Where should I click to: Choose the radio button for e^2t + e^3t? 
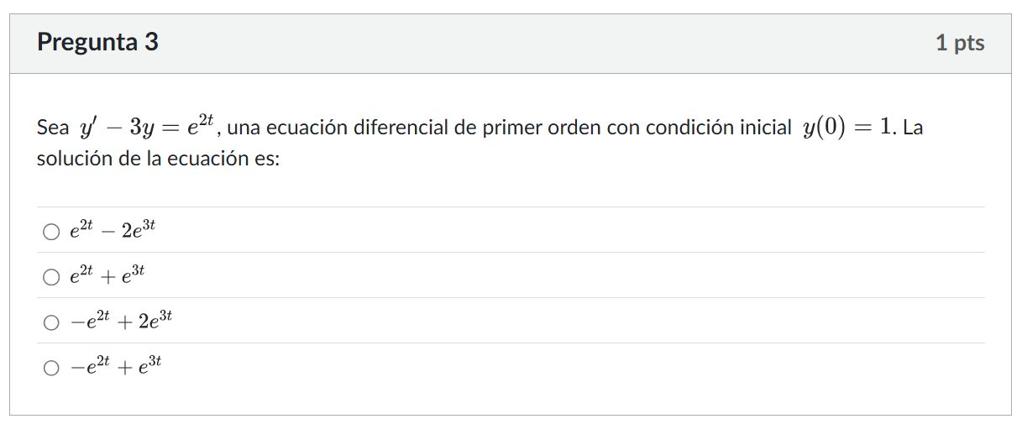point(52,276)
